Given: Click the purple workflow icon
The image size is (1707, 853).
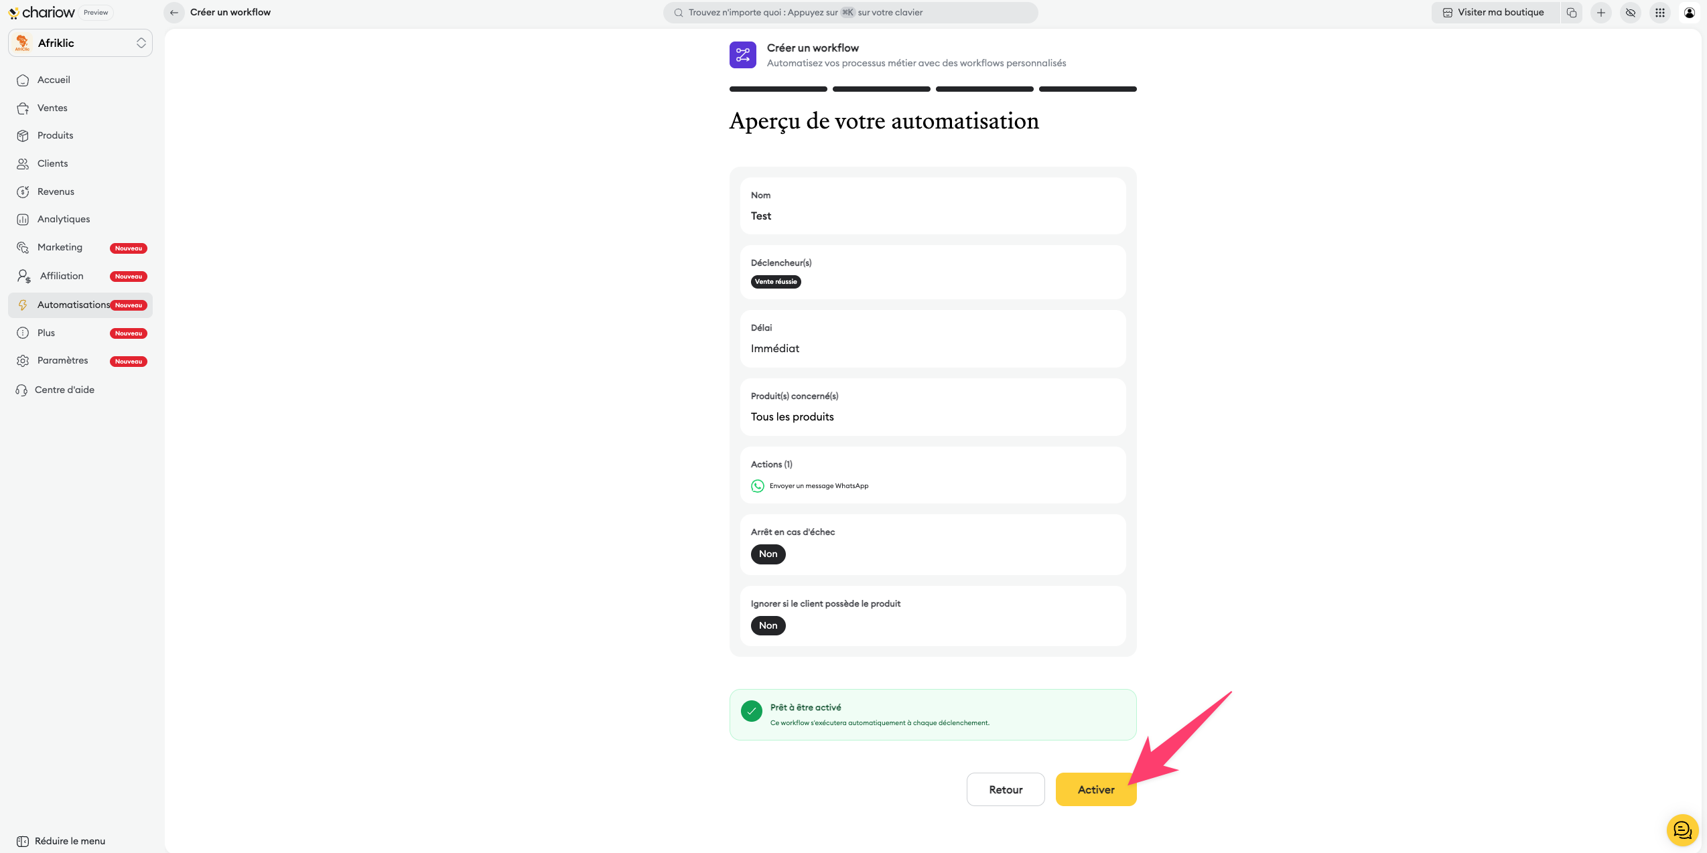Looking at the screenshot, I should pos(742,55).
